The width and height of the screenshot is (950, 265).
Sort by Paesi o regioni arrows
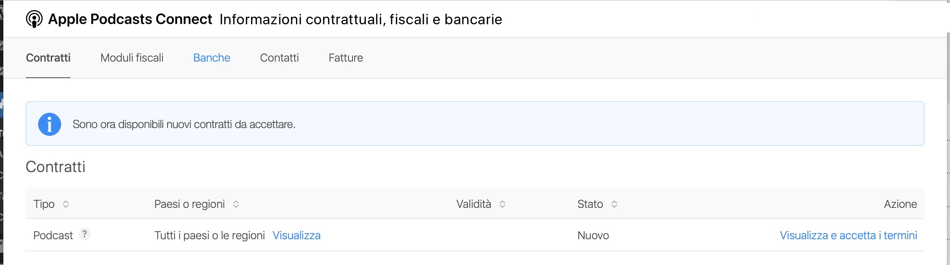[236, 204]
